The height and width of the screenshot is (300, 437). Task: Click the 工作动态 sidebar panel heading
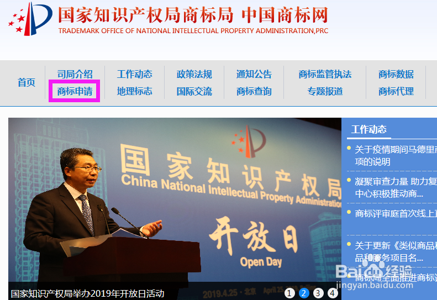368,129
